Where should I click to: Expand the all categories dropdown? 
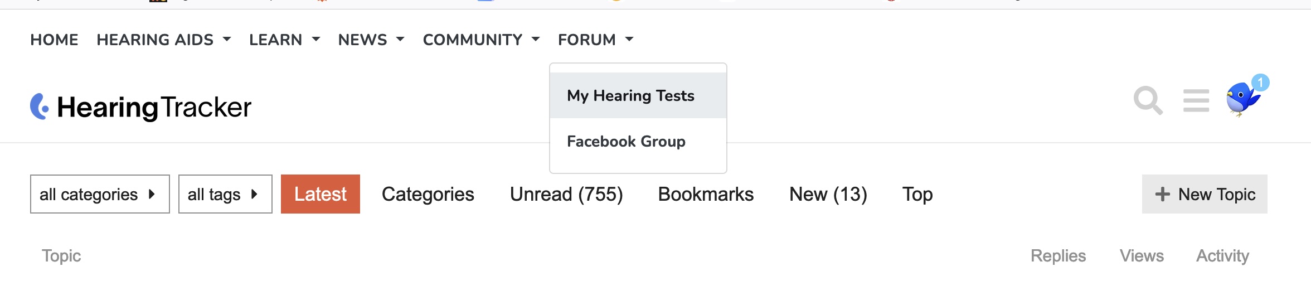coord(100,194)
